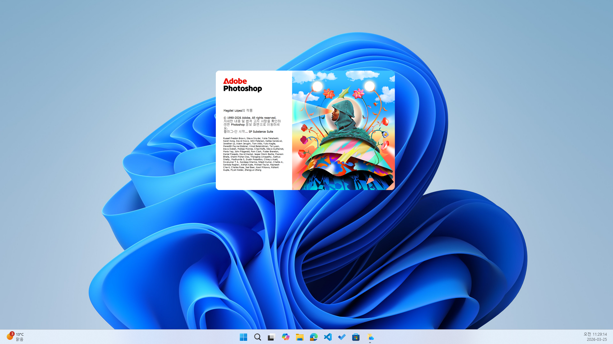Launch Microsoft Store from the taskbar

(356, 337)
